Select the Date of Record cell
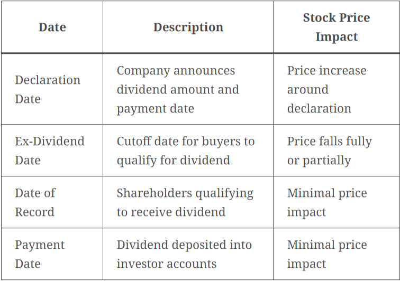 point(35,202)
